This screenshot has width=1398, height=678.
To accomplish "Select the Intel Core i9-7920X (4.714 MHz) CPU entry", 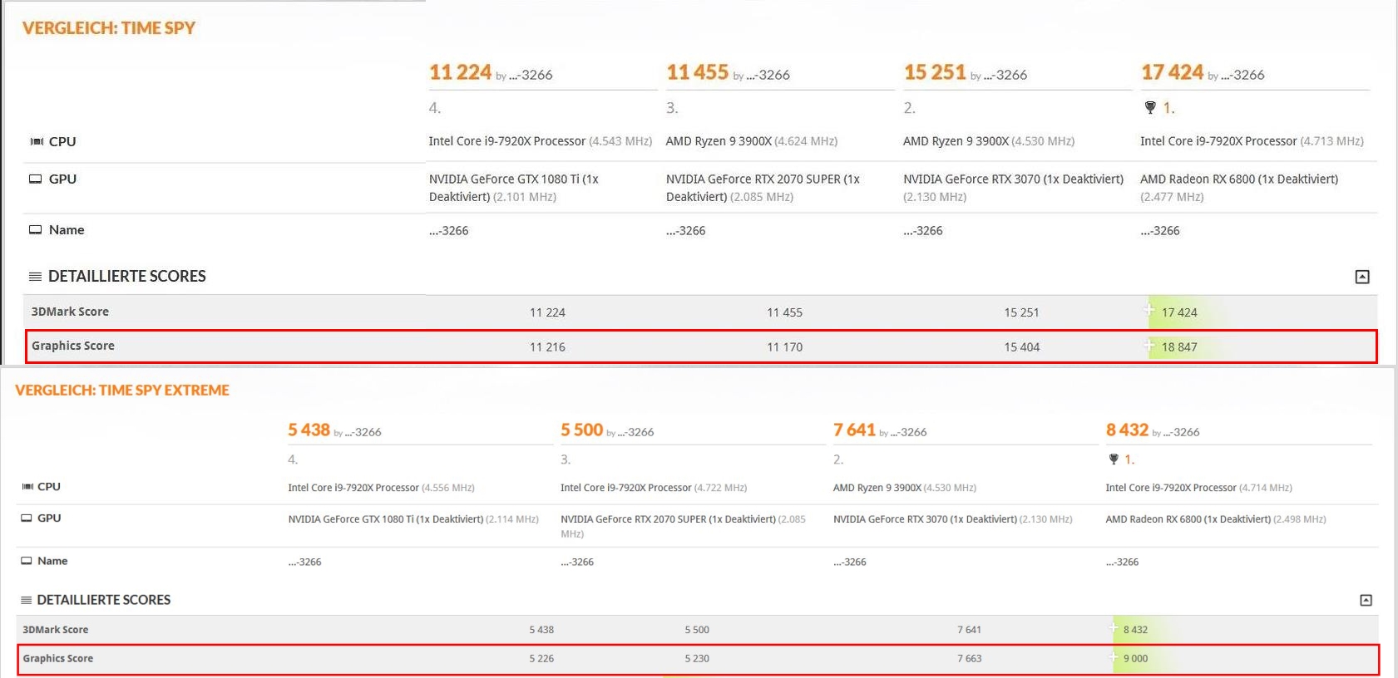I will (x=1198, y=488).
